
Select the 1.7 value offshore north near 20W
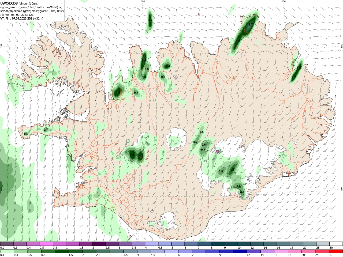[x=150, y=20]
